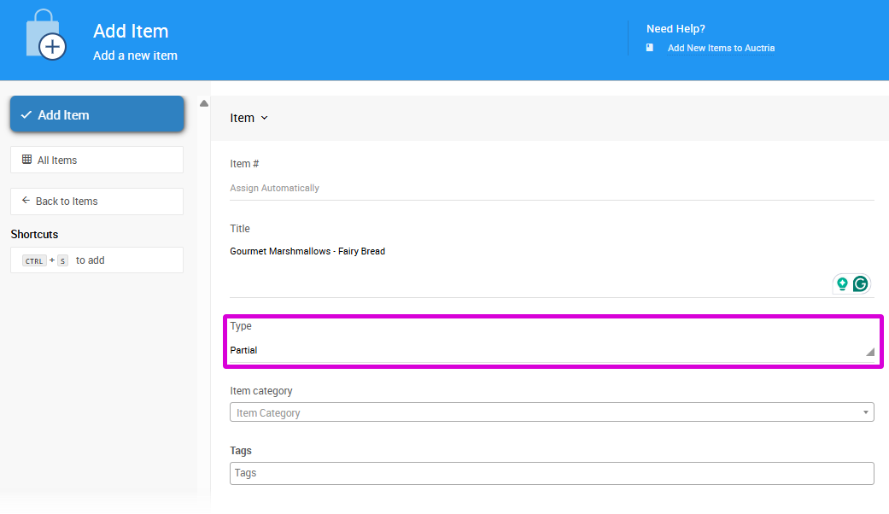Open the Type dropdown showing Partial
This screenshot has height=514, width=889.
[x=547, y=350]
